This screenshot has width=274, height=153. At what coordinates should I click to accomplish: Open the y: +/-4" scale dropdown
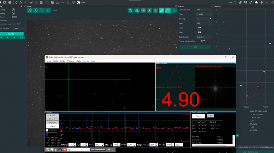tap(52, 119)
